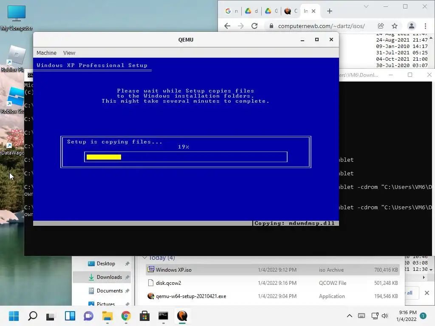The height and width of the screenshot is (326, 435).
Task: Switch to the fourth Chrome tab with QEMU icon
Action: point(291,11)
